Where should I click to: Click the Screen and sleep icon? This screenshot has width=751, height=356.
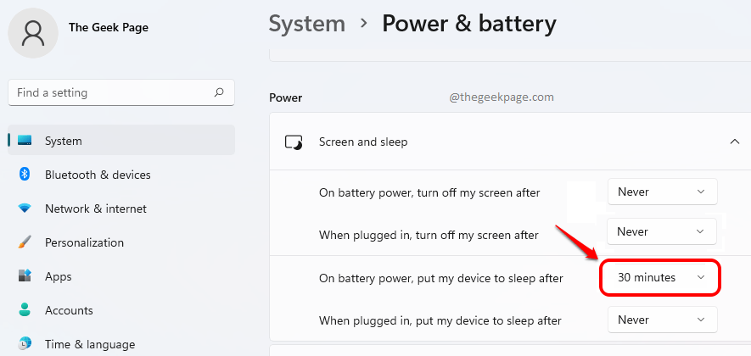click(294, 142)
